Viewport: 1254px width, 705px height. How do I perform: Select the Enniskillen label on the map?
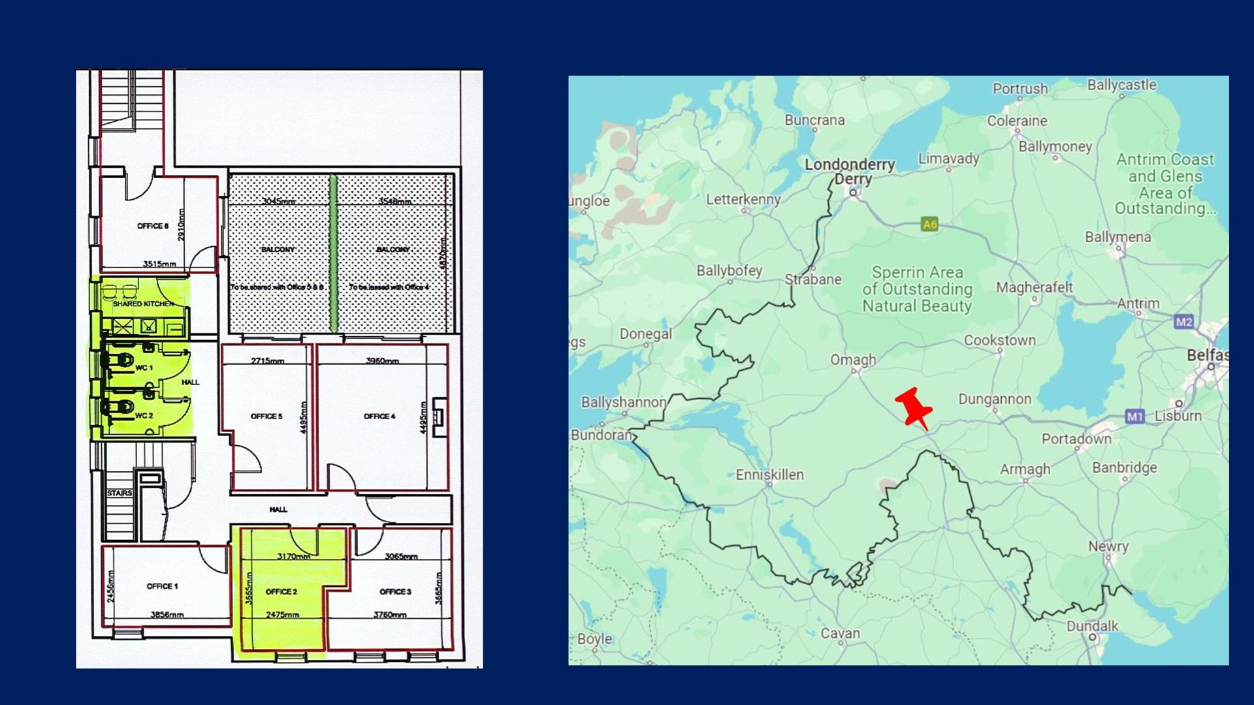pyautogui.click(x=769, y=475)
